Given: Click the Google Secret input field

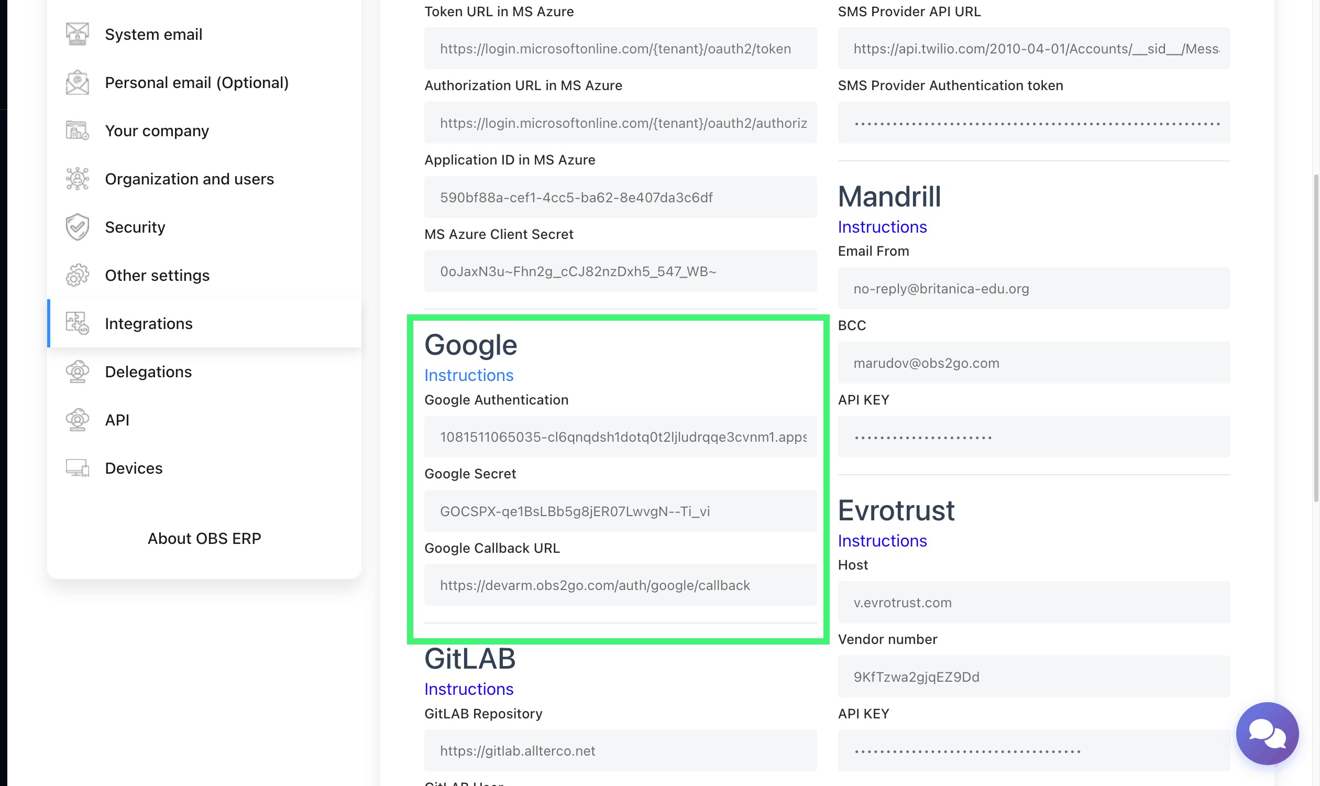Looking at the screenshot, I should coord(620,511).
